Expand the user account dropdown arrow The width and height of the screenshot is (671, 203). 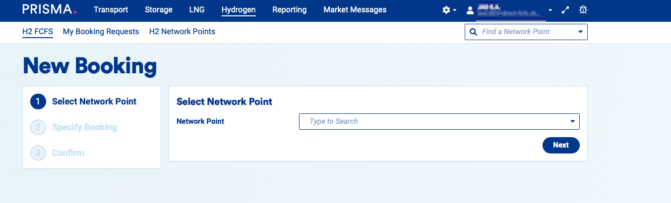pyautogui.click(x=550, y=10)
